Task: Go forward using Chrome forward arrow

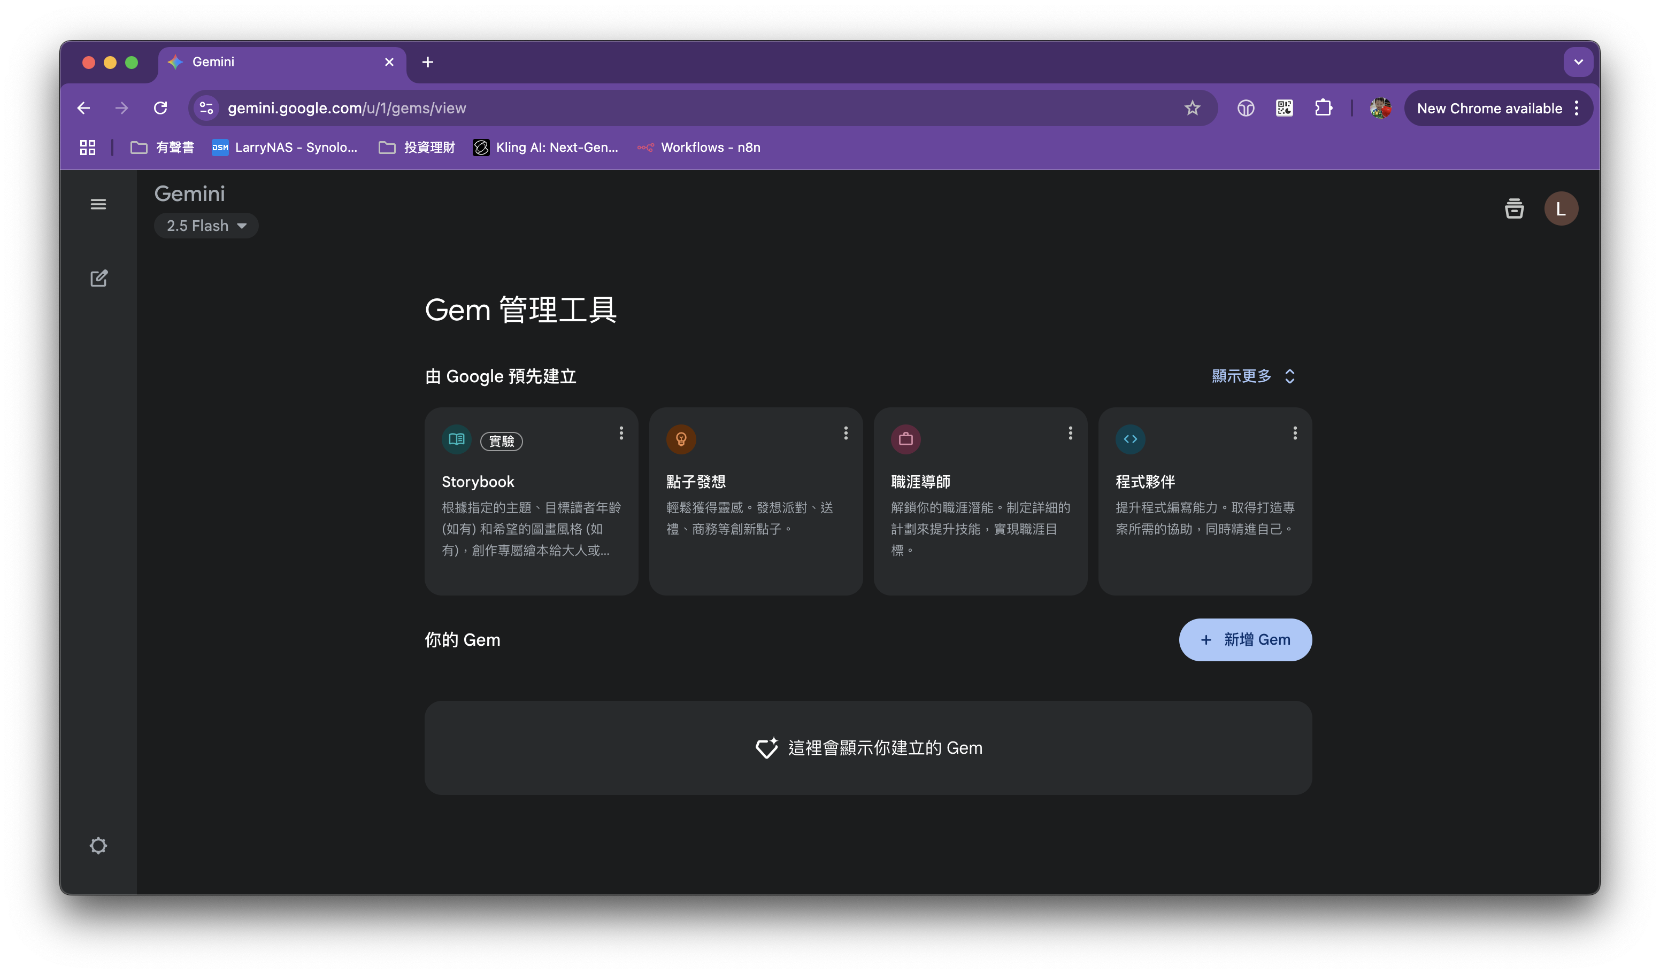Action: click(121, 108)
